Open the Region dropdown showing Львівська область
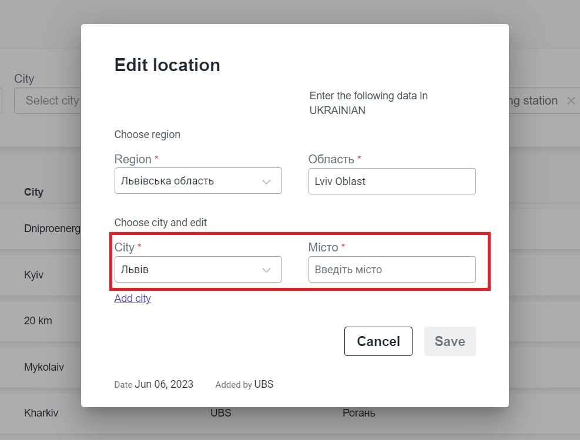This screenshot has width=580, height=440. tap(198, 180)
